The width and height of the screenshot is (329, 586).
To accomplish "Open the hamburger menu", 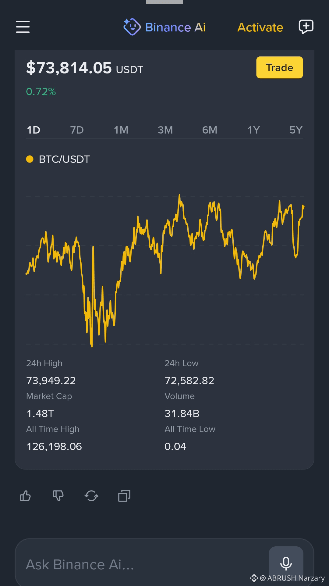I will point(23,27).
